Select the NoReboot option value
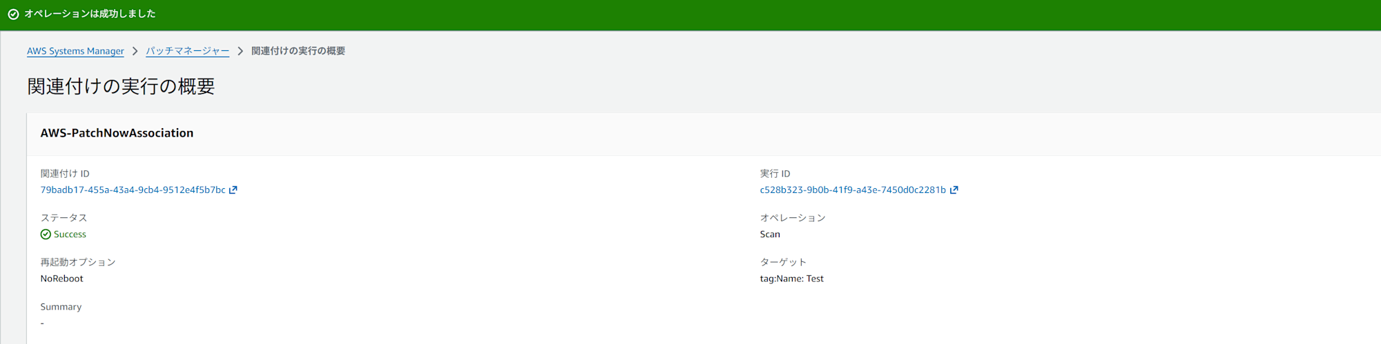 tap(61, 279)
